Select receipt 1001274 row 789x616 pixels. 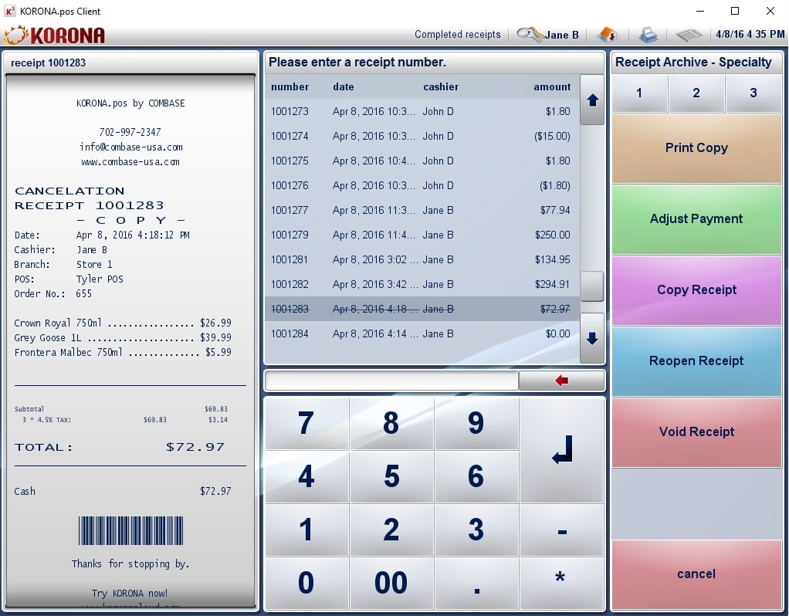pyautogui.click(x=422, y=136)
